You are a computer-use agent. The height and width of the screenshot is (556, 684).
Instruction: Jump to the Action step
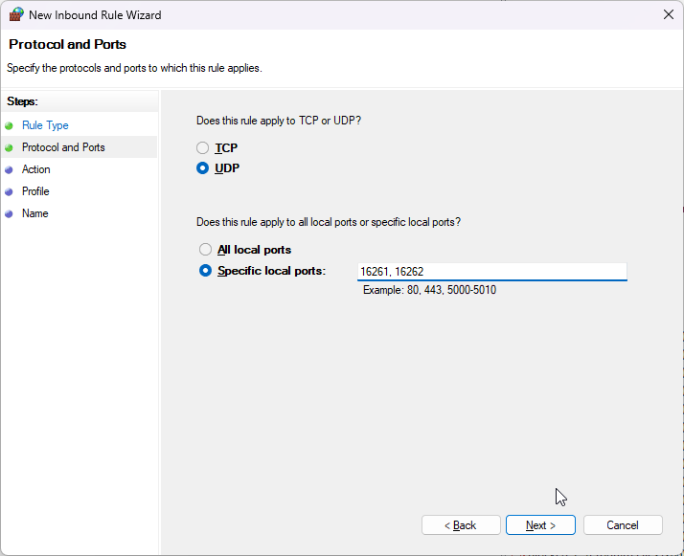click(x=36, y=169)
